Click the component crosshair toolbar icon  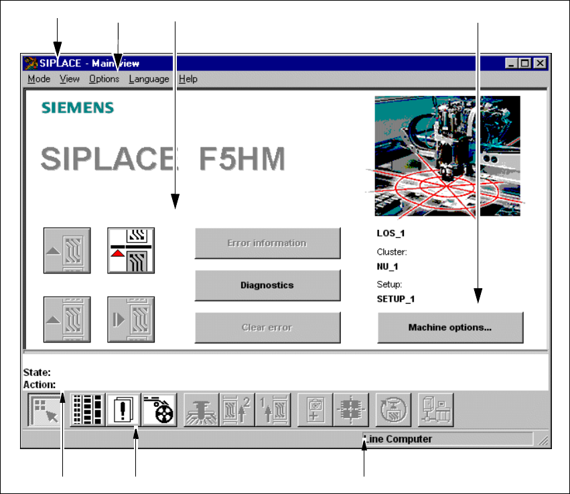[351, 410]
